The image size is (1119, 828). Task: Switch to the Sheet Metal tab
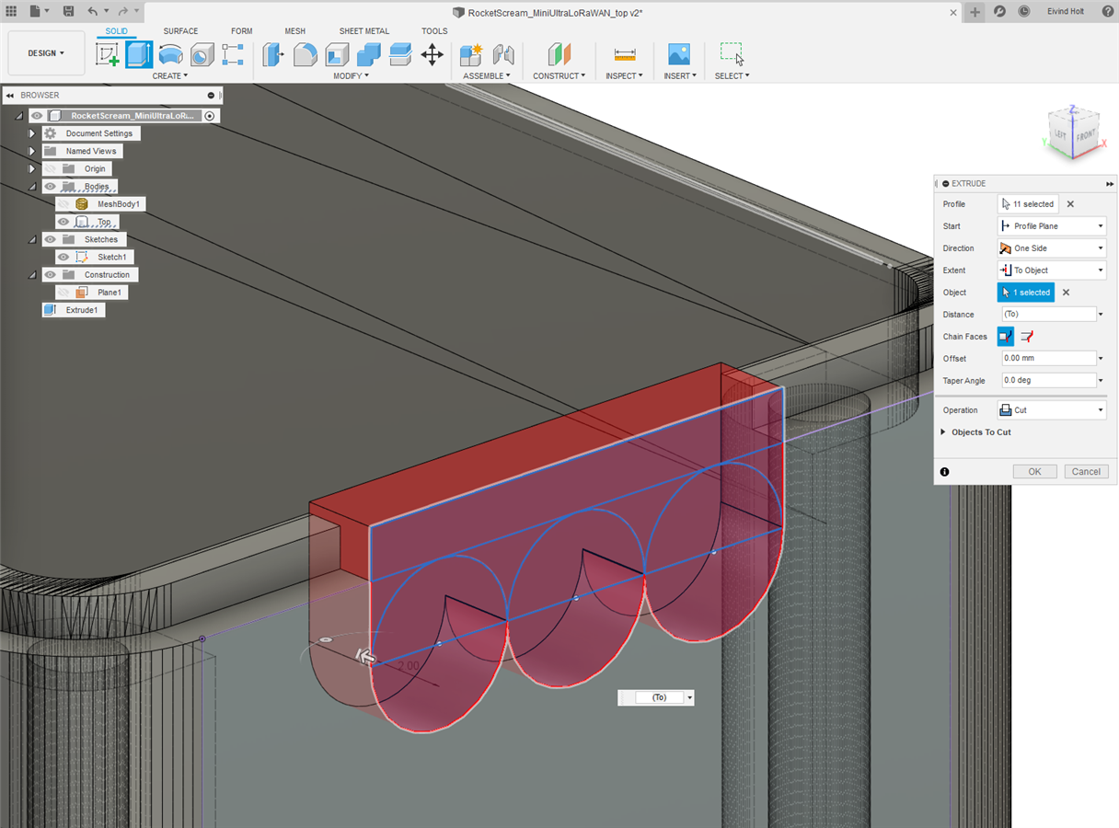(363, 31)
